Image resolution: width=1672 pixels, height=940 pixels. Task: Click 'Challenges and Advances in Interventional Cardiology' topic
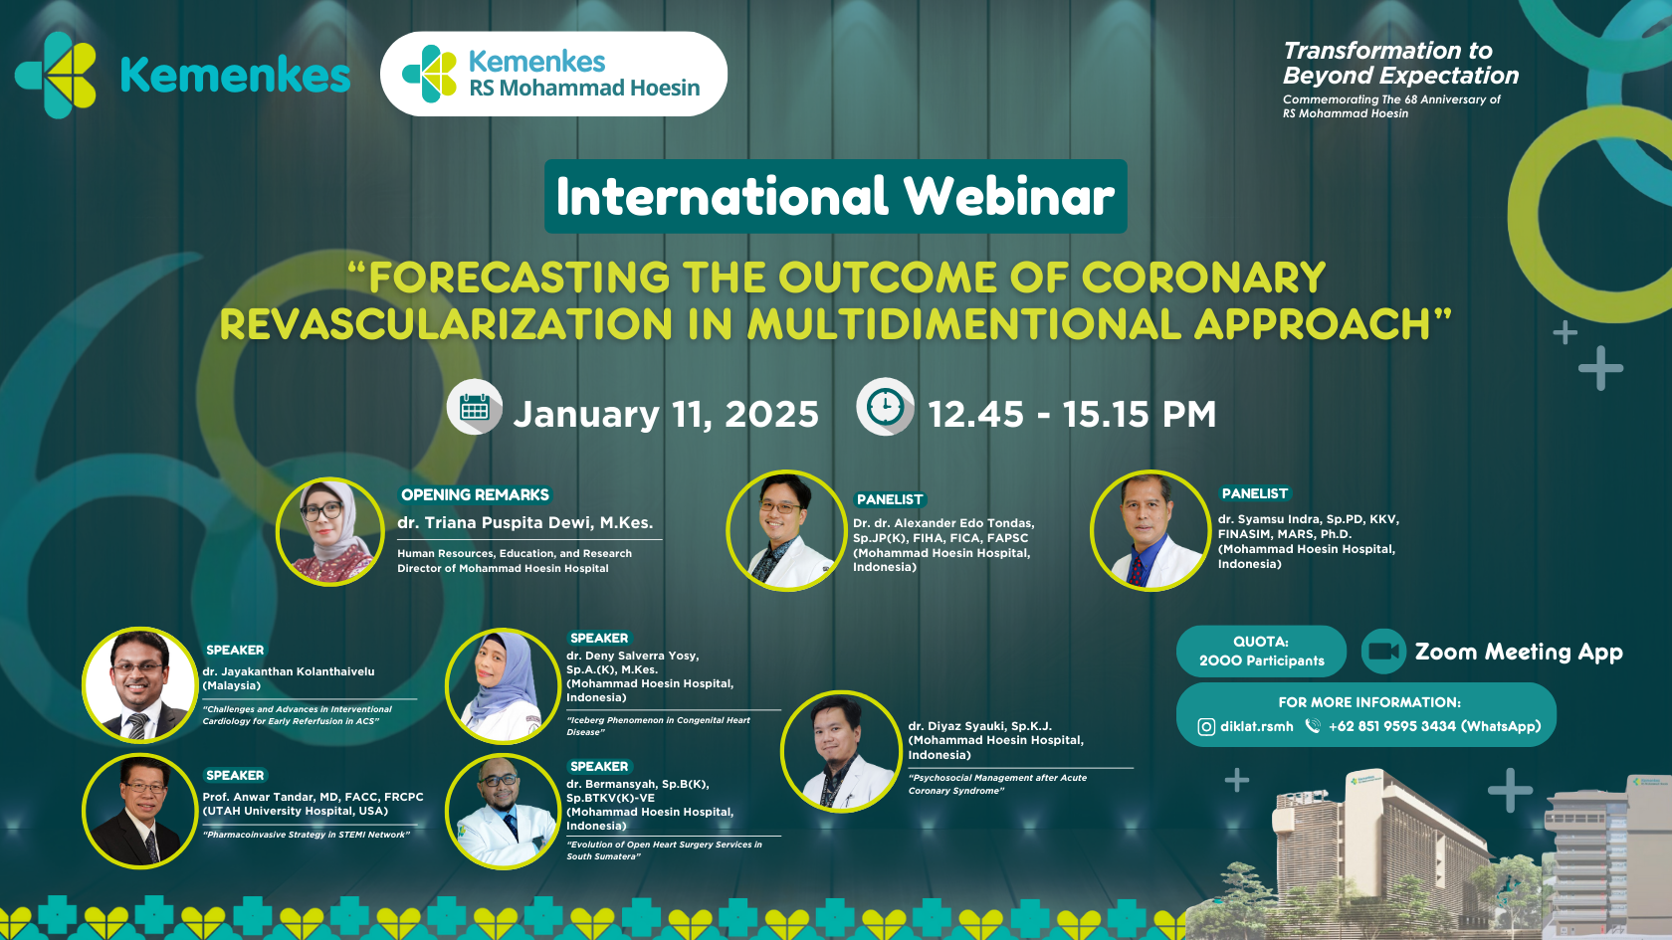[298, 715]
